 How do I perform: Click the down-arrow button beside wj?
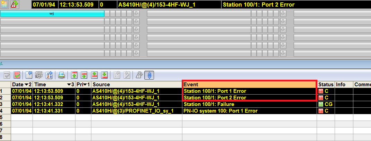pos(136,14)
